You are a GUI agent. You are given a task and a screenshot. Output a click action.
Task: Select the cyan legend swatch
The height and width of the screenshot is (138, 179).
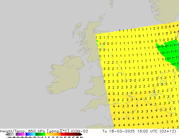coord(34,134)
